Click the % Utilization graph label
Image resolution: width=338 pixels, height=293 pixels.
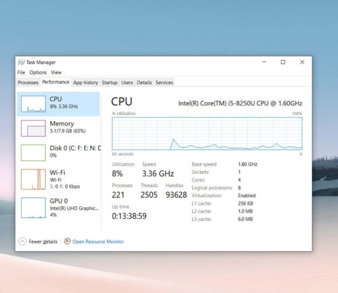coord(124,114)
